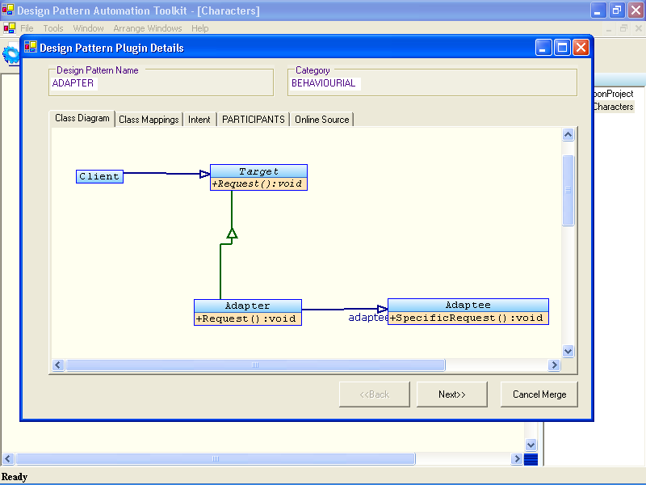Screen dimensions: 646x485
Task: Click the Ready status bar text
Action: (x=15, y=477)
